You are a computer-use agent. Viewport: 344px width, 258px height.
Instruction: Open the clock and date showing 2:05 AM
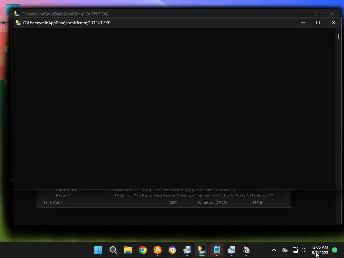click(320, 250)
